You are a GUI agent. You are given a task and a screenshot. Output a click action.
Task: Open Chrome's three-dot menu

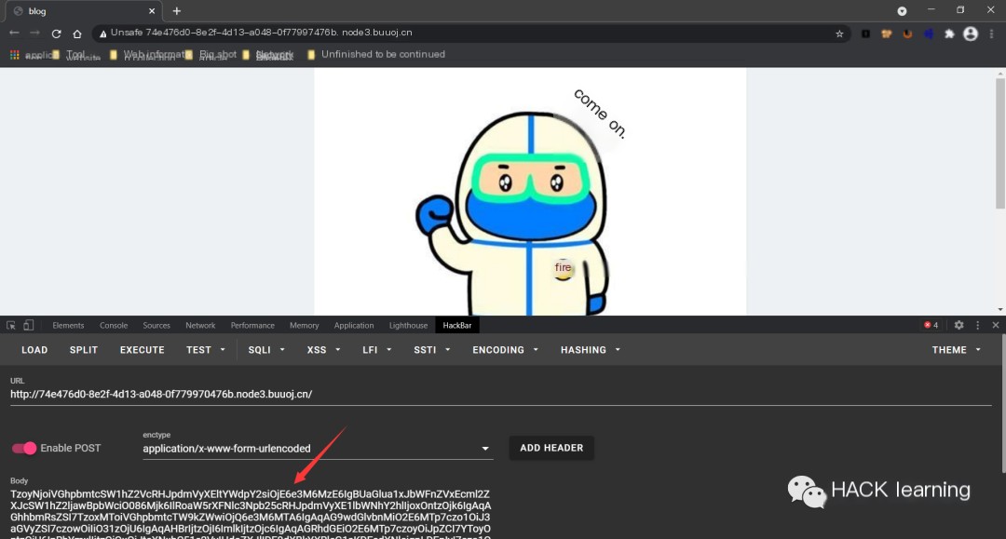tap(992, 34)
